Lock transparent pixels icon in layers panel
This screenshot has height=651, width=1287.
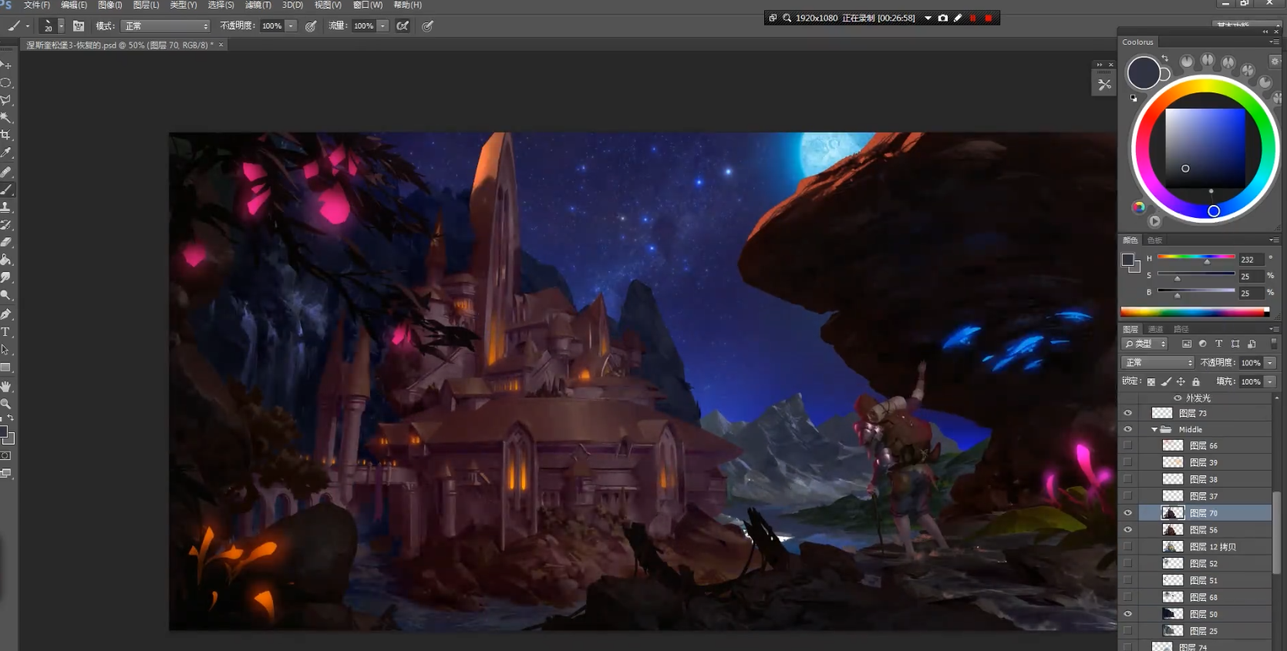click(1151, 381)
